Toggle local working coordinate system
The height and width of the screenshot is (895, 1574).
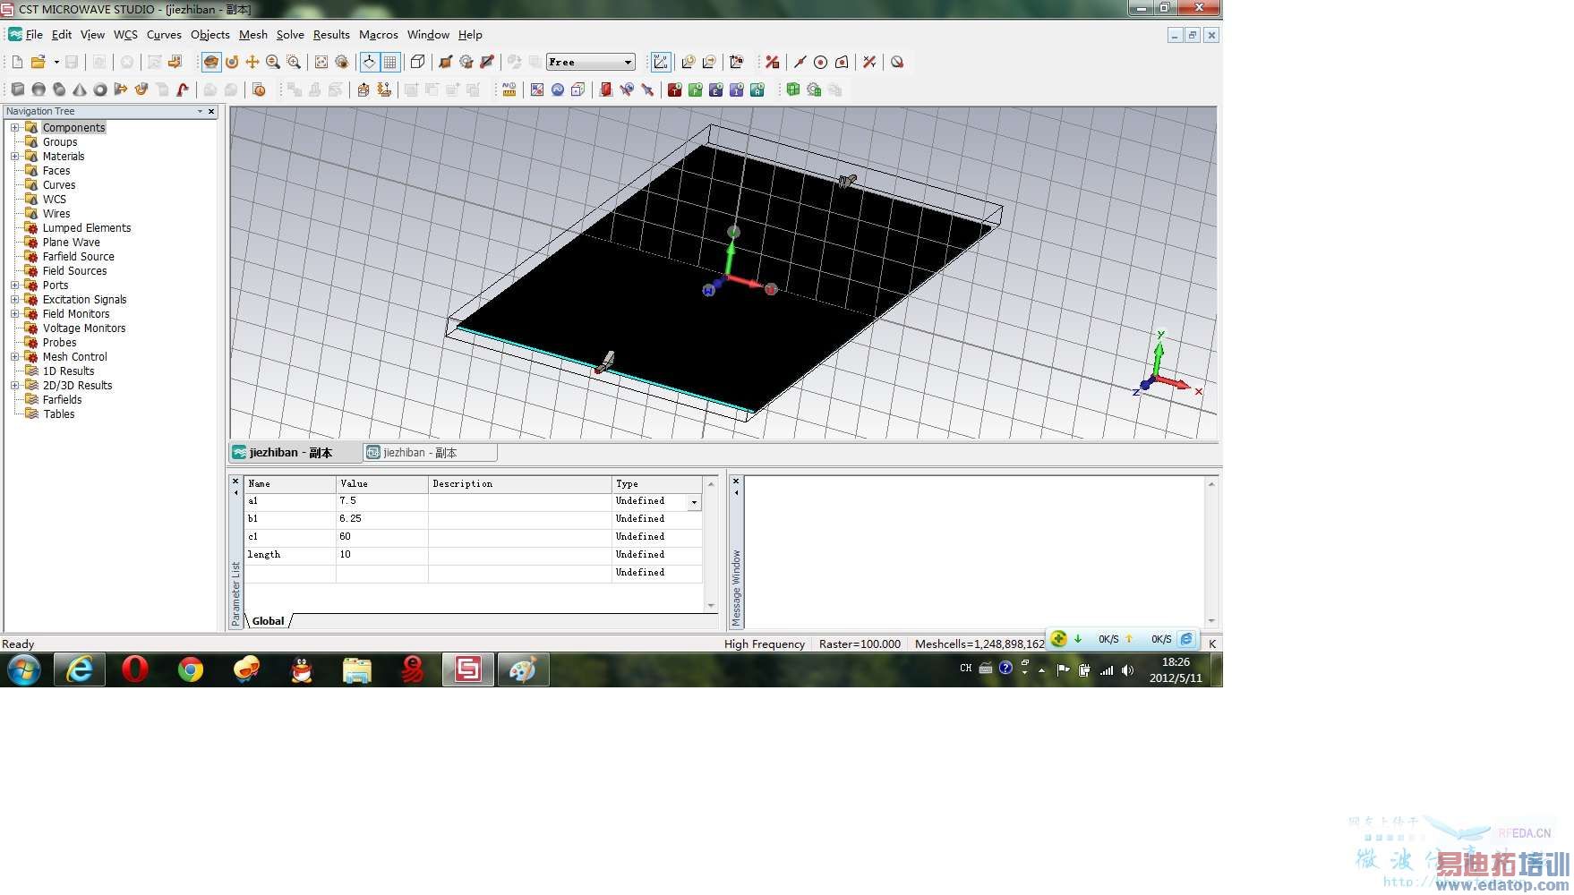click(661, 62)
